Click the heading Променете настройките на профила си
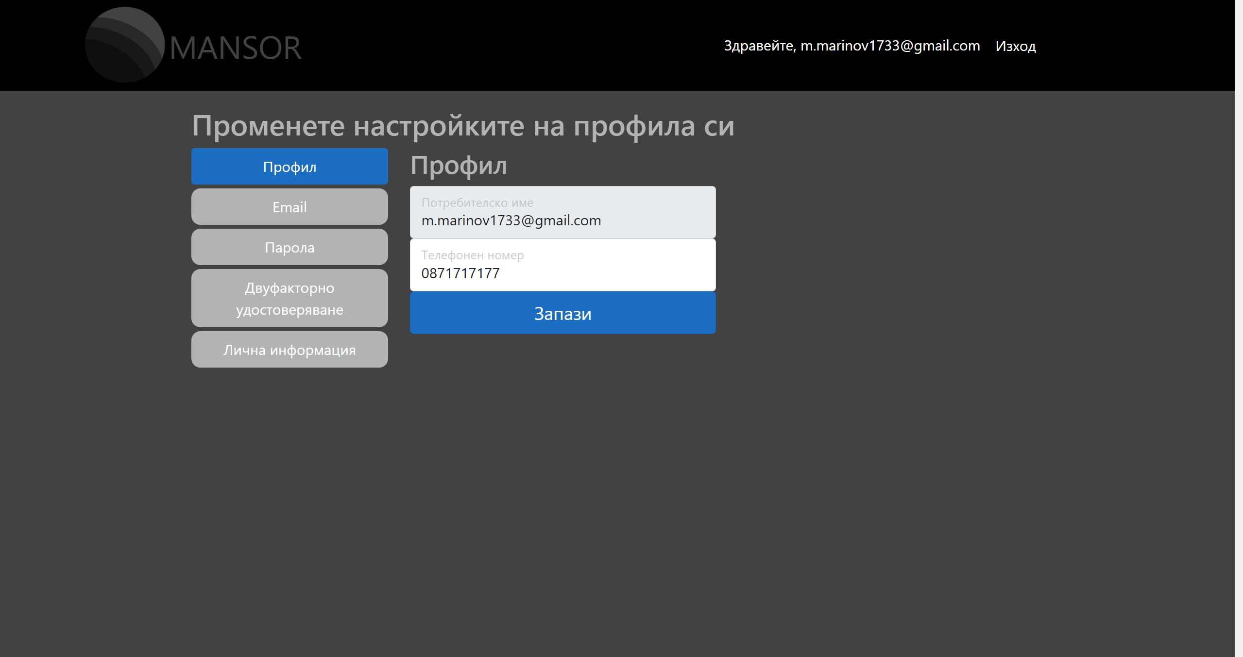The height and width of the screenshot is (657, 1243). pos(463,126)
